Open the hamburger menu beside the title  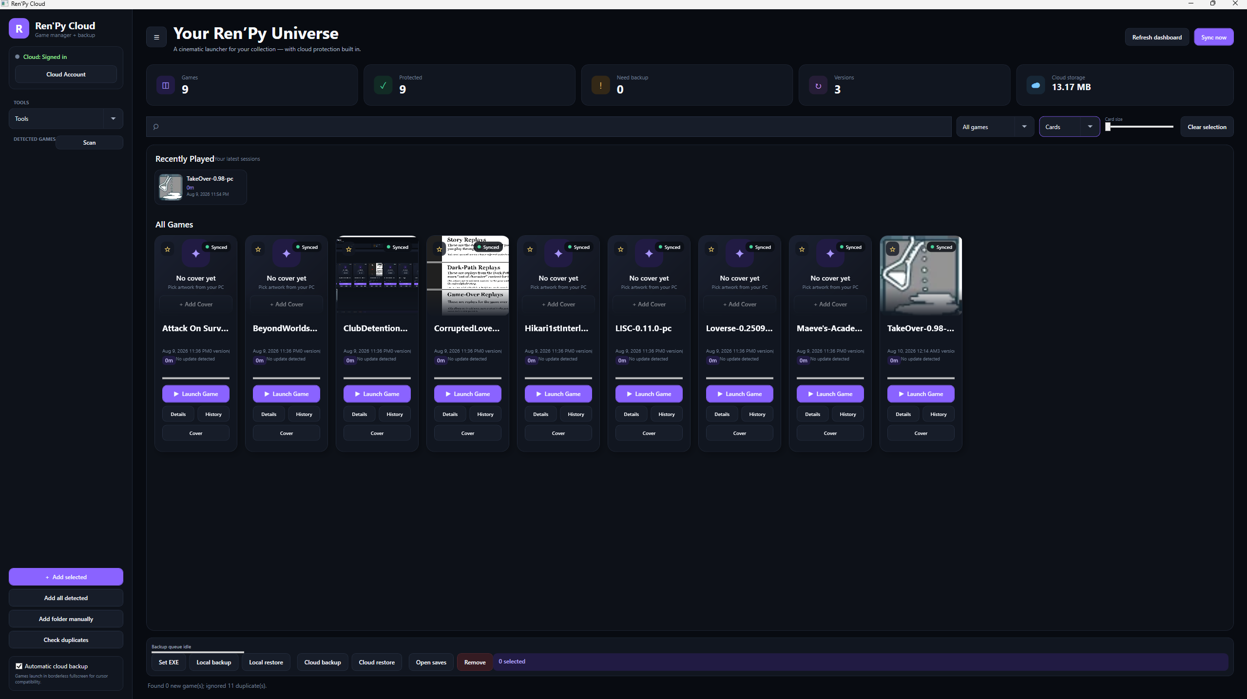click(156, 37)
